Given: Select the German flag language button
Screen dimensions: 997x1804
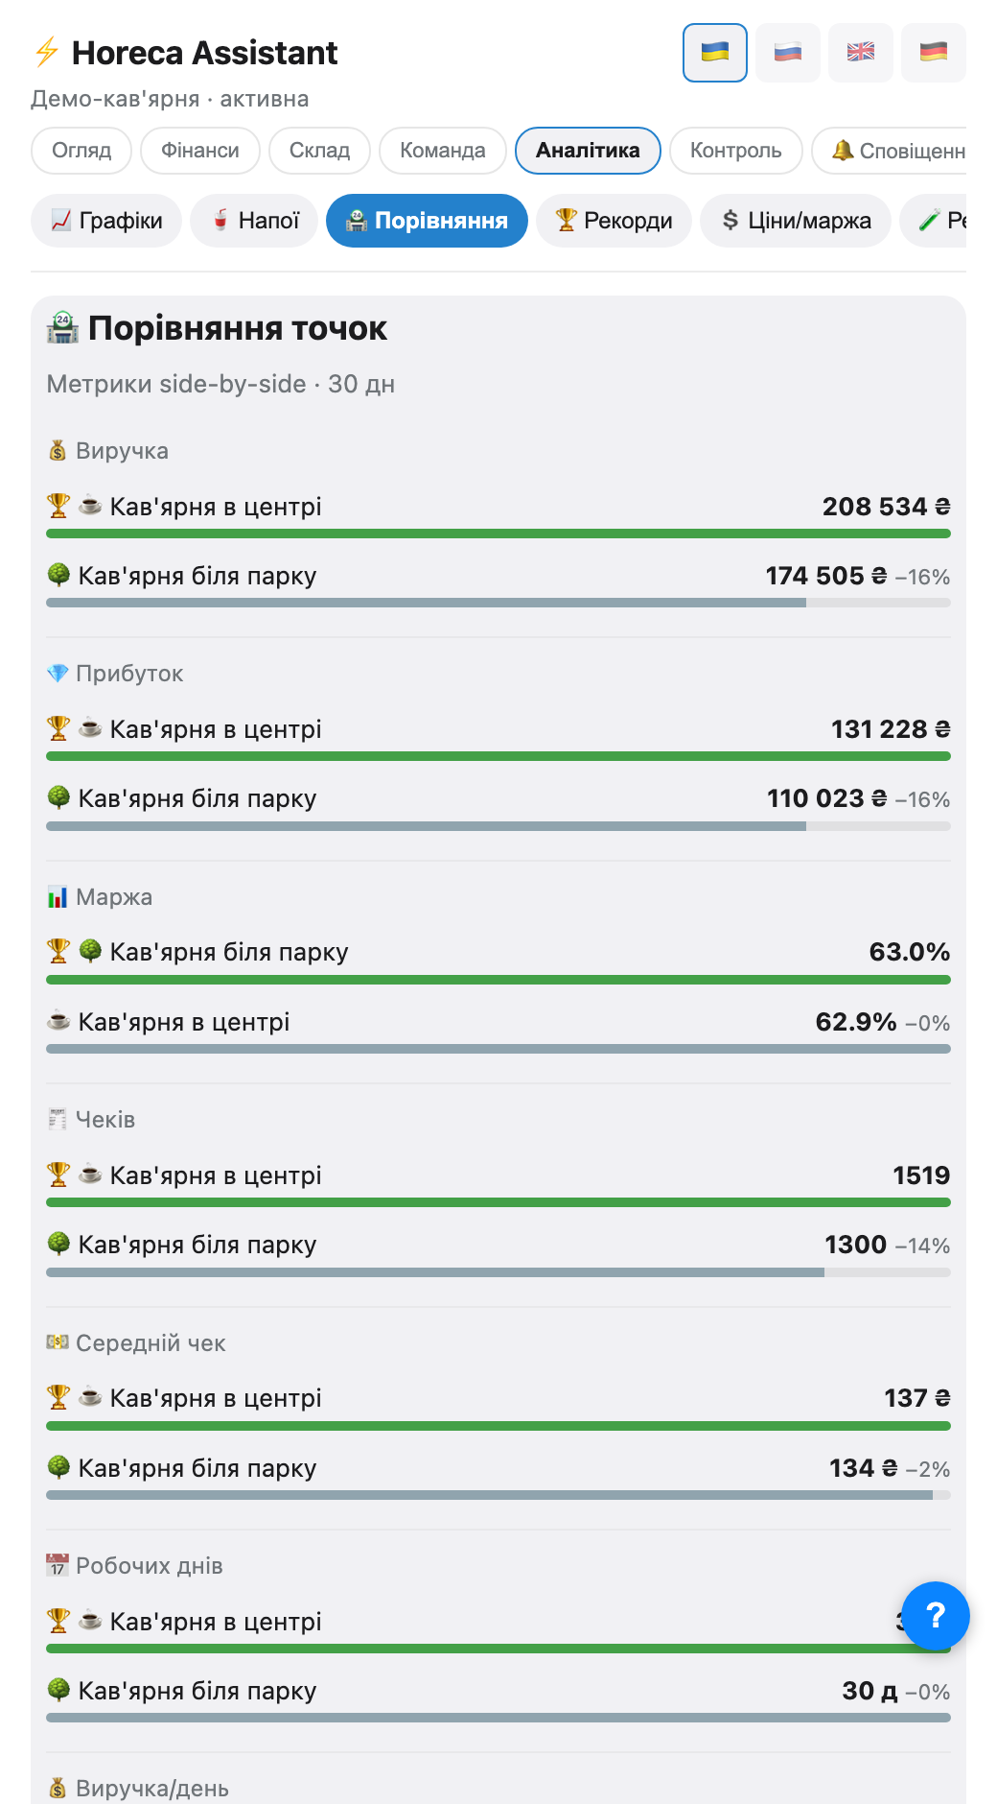Looking at the screenshot, I should tap(934, 53).
